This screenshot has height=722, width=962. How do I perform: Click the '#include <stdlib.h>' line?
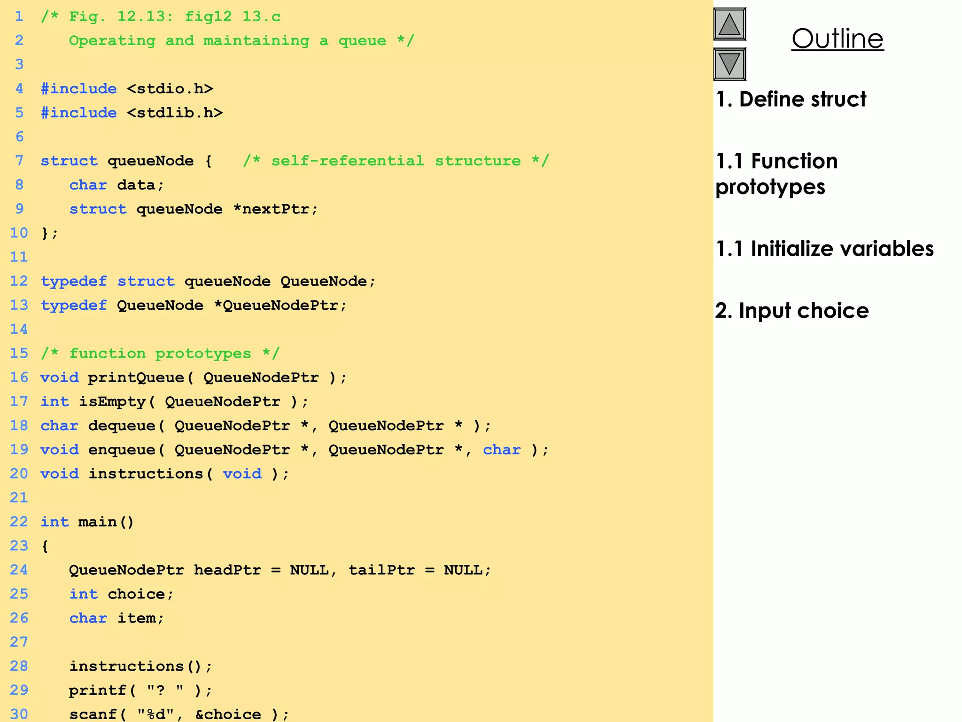(x=132, y=113)
